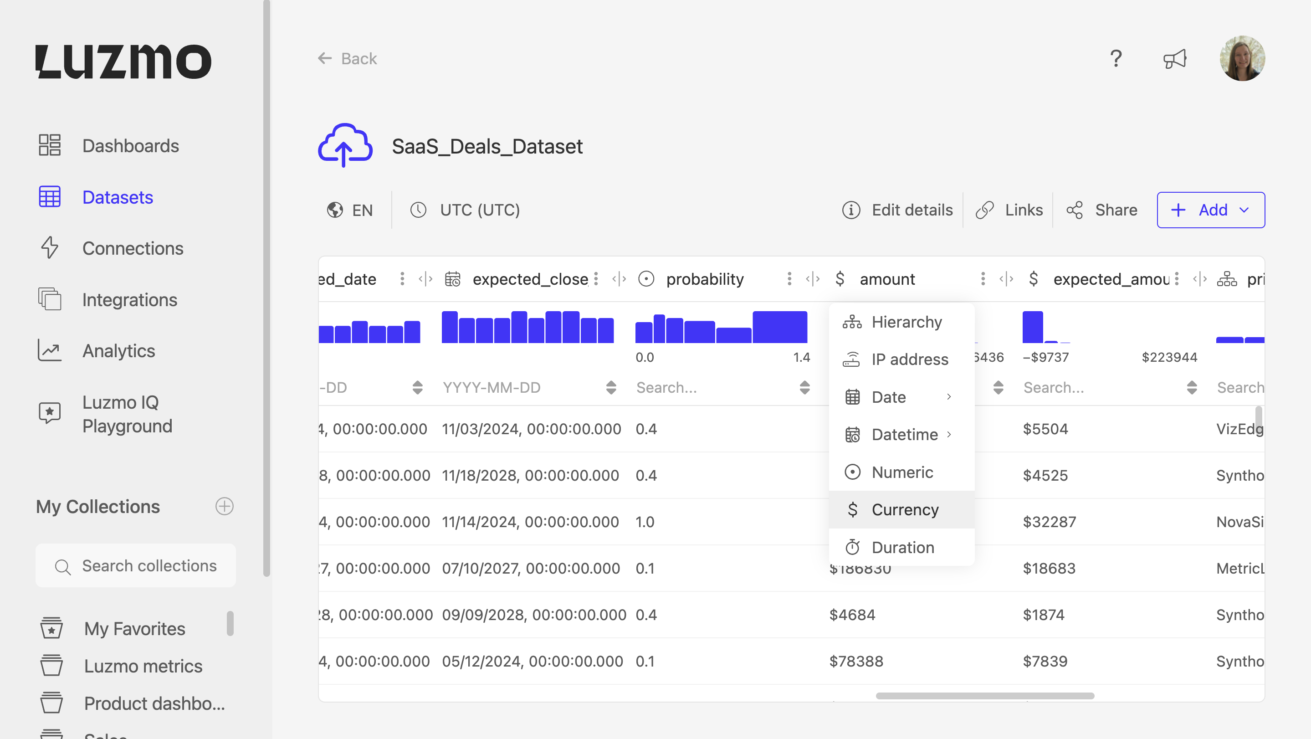Open Luzmo metrics collection
Image resolution: width=1311 pixels, height=739 pixels.
tap(143, 666)
